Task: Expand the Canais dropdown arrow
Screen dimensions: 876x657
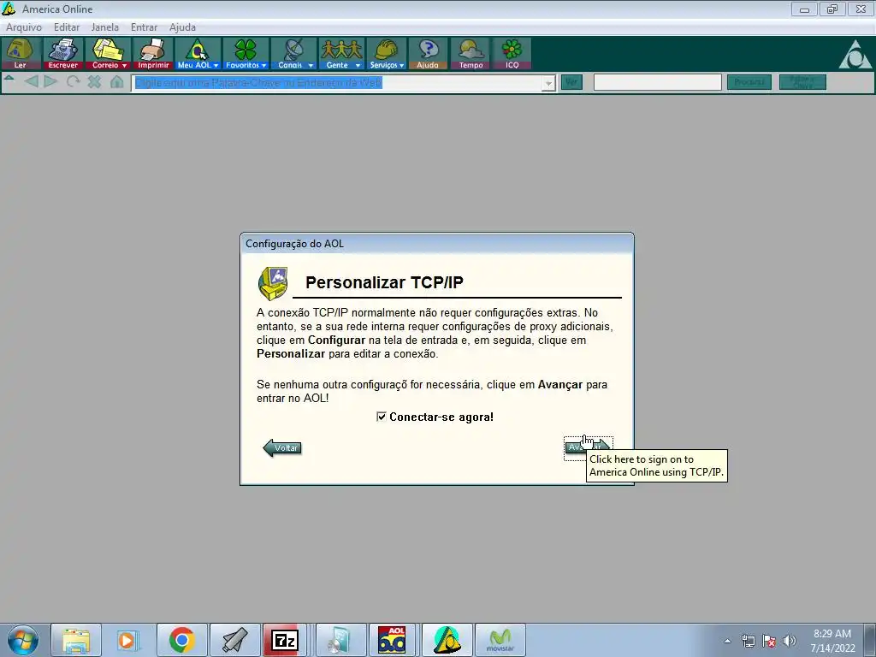Action: [311, 65]
